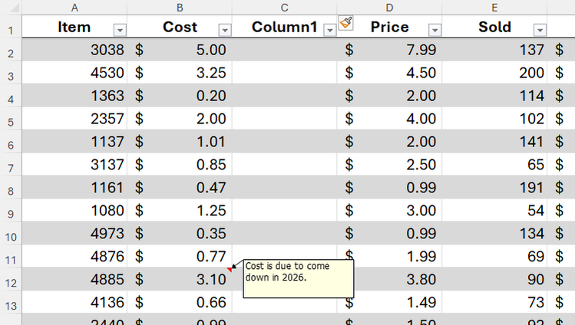Click the column C header letter
Screen dimensions: 575x325
click(x=284, y=8)
